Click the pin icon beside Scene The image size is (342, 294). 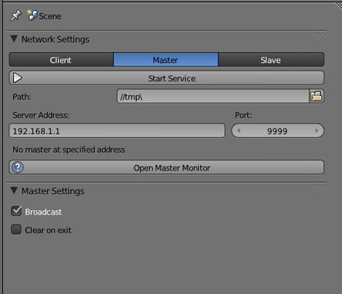pos(16,16)
